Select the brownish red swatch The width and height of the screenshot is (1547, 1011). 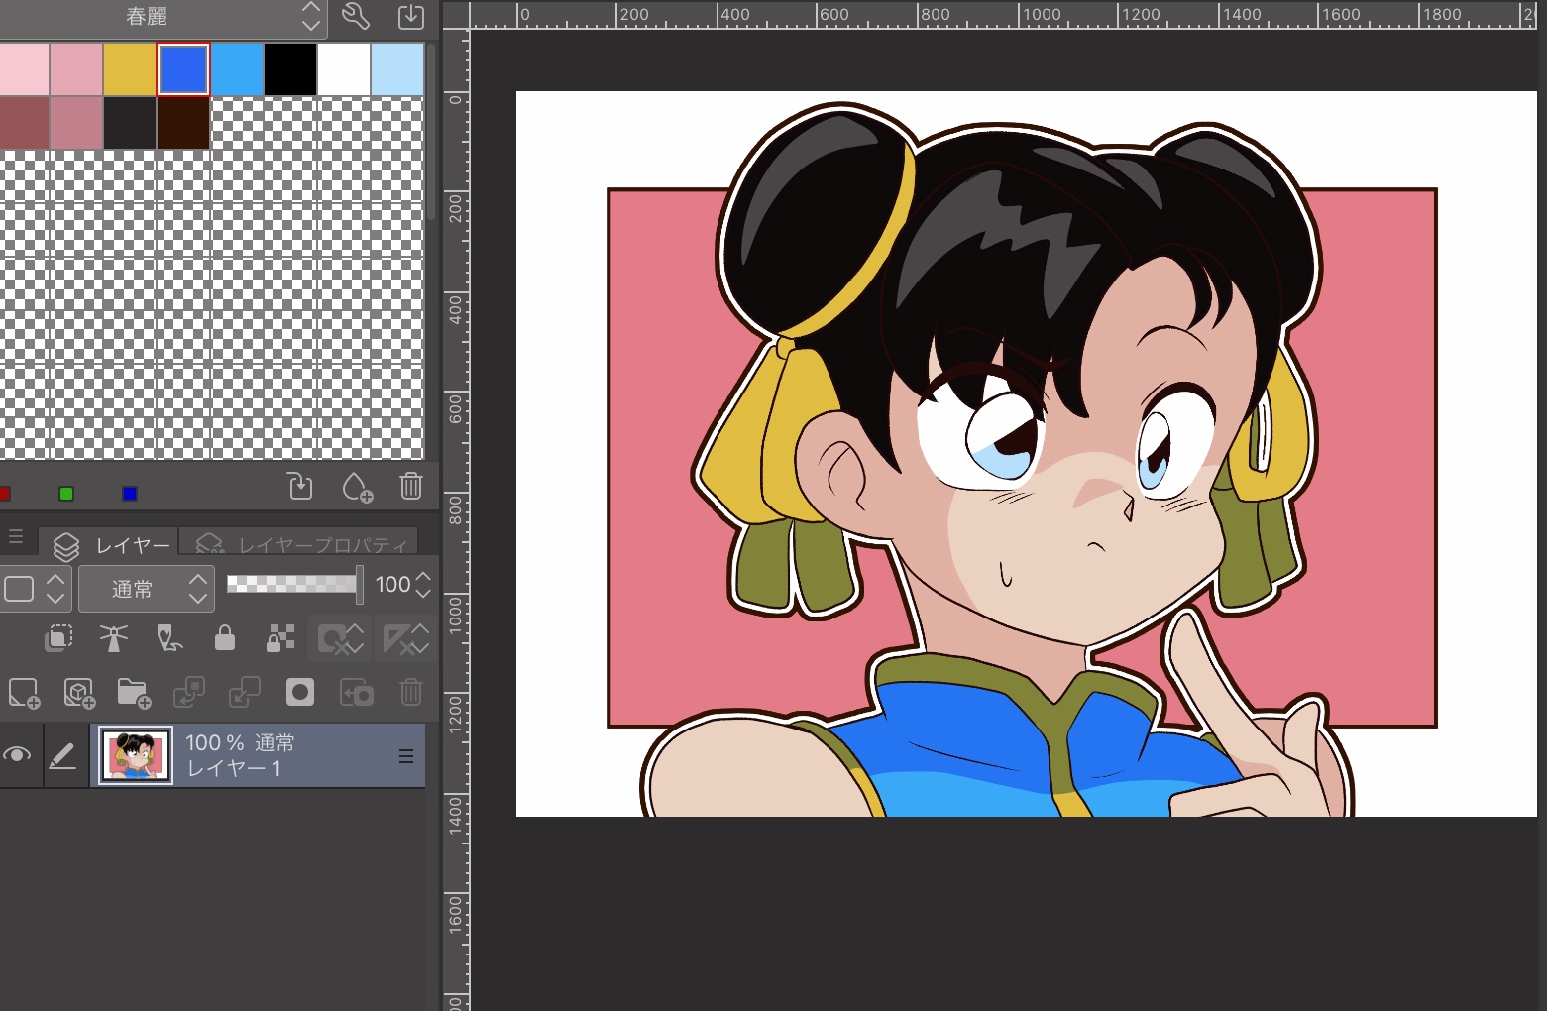coord(23,123)
